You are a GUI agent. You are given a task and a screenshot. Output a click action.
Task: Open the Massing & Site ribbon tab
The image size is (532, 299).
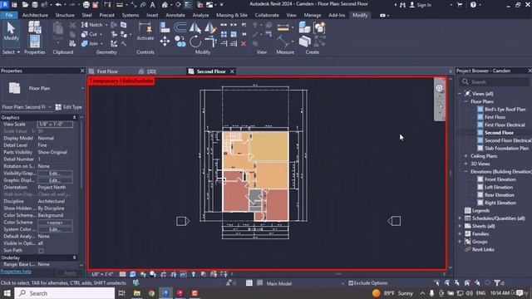coord(232,15)
